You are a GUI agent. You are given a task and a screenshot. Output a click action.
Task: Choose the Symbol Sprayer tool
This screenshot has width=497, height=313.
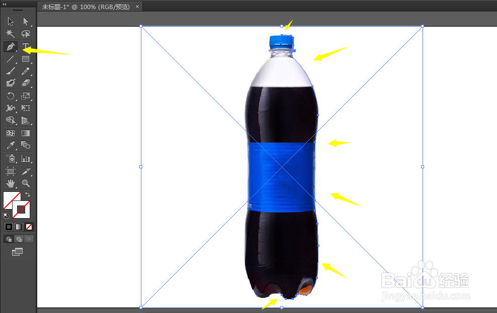(11, 158)
